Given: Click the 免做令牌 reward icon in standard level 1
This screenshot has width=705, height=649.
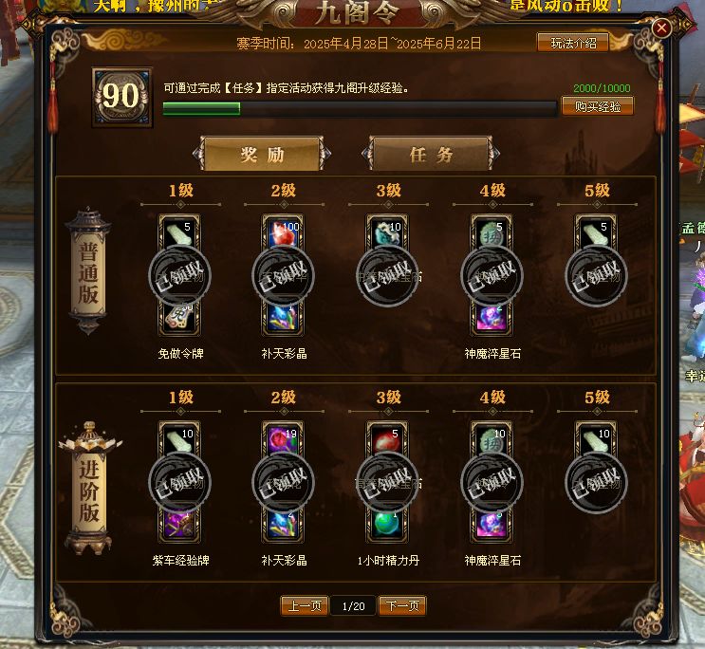Looking at the screenshot, I should [x=180, y=319].
